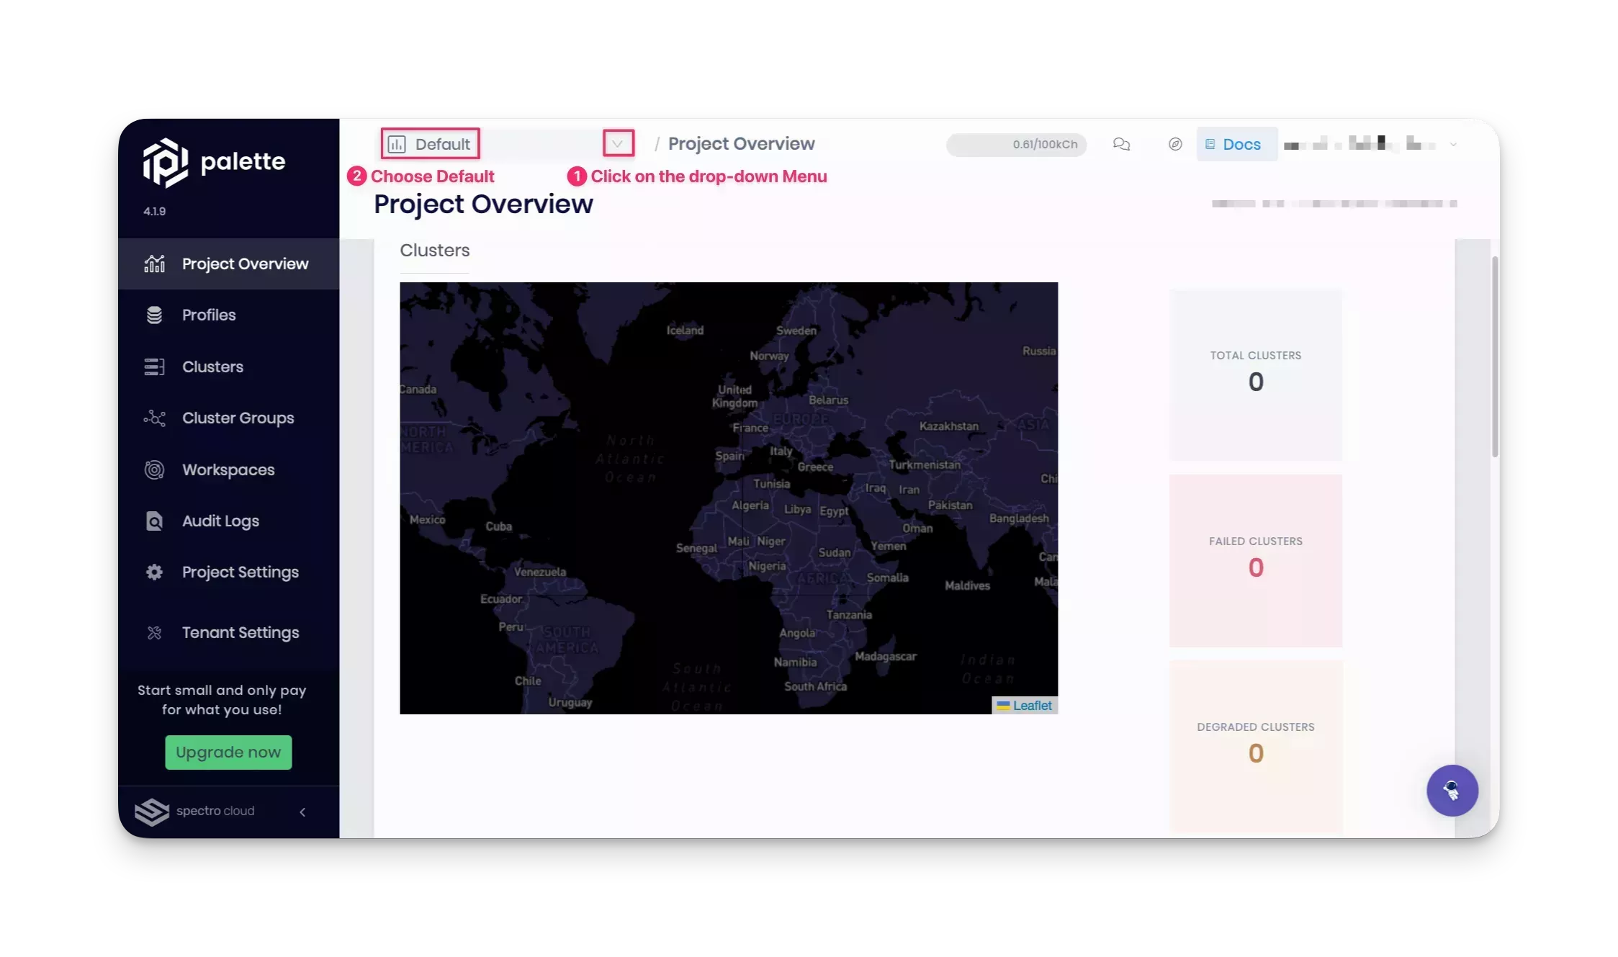View Audit Logs
Image resolution: width=1618 pixels, height=957 pixels.
[x=219, y=521]
